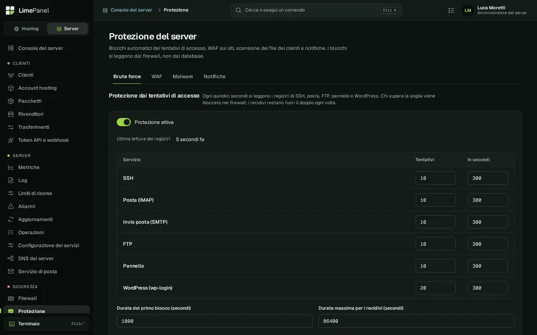
Task: Open Account hosting in the sidebar
Action: tap(47, 88)
